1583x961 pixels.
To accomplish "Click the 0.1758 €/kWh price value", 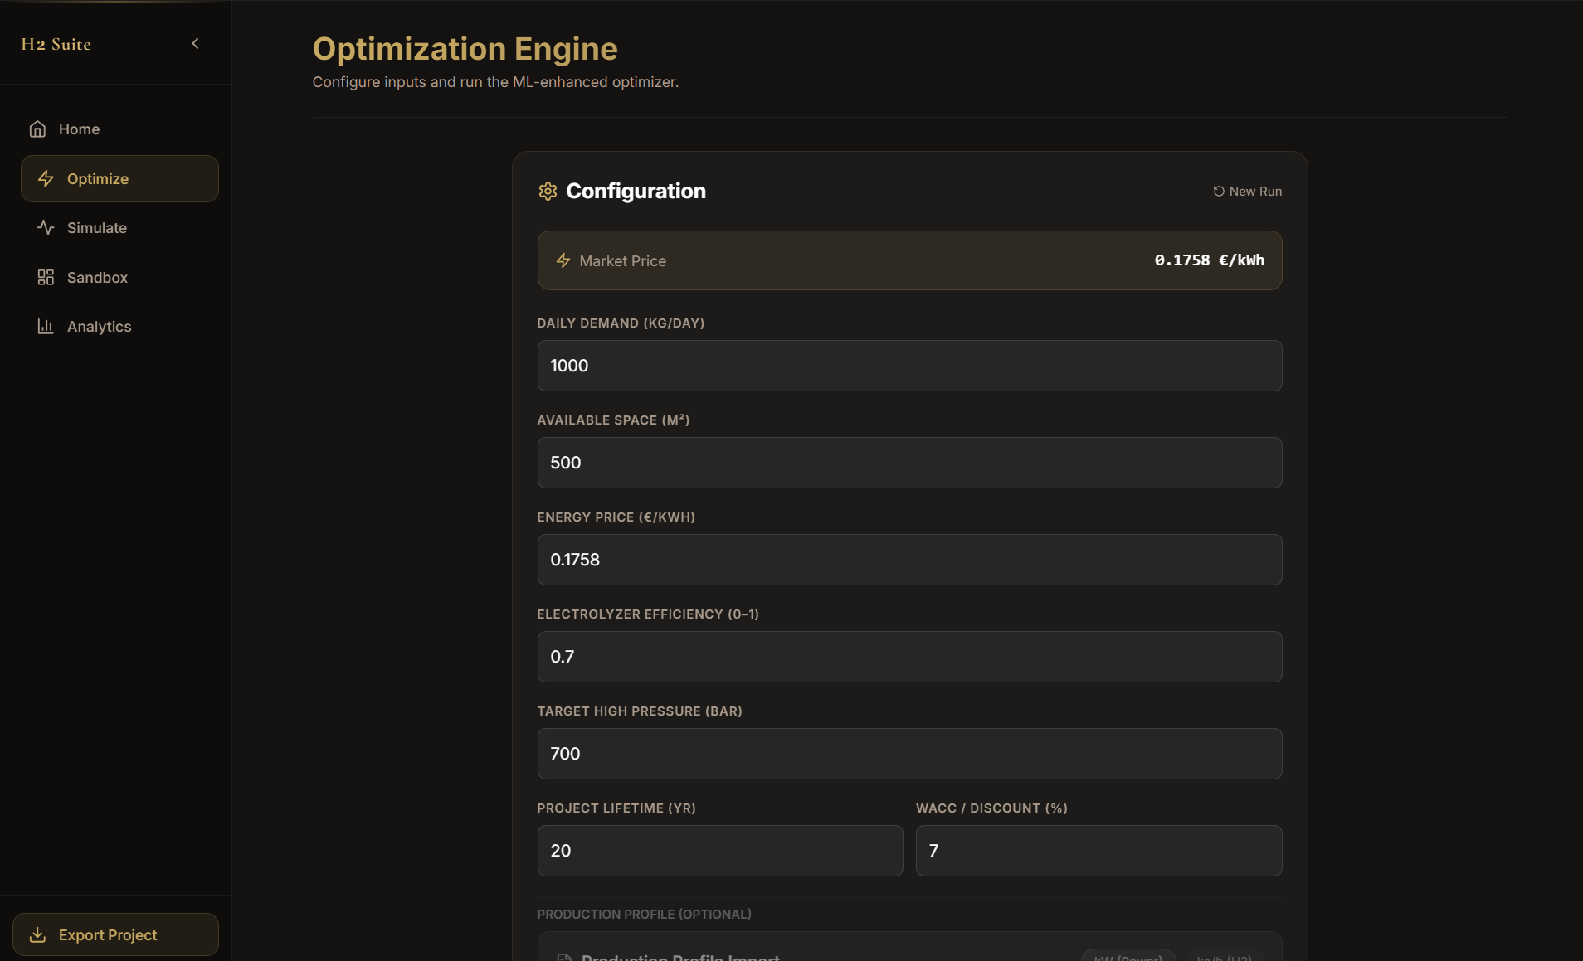I will [x=1210, y=260].
